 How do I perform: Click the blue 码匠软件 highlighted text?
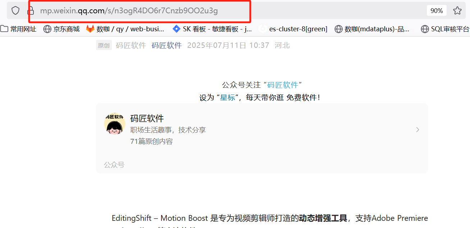point(283,85)
